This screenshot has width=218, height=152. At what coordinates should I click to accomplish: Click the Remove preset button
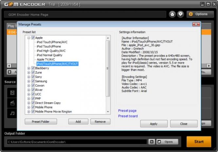tap(100, 122)
